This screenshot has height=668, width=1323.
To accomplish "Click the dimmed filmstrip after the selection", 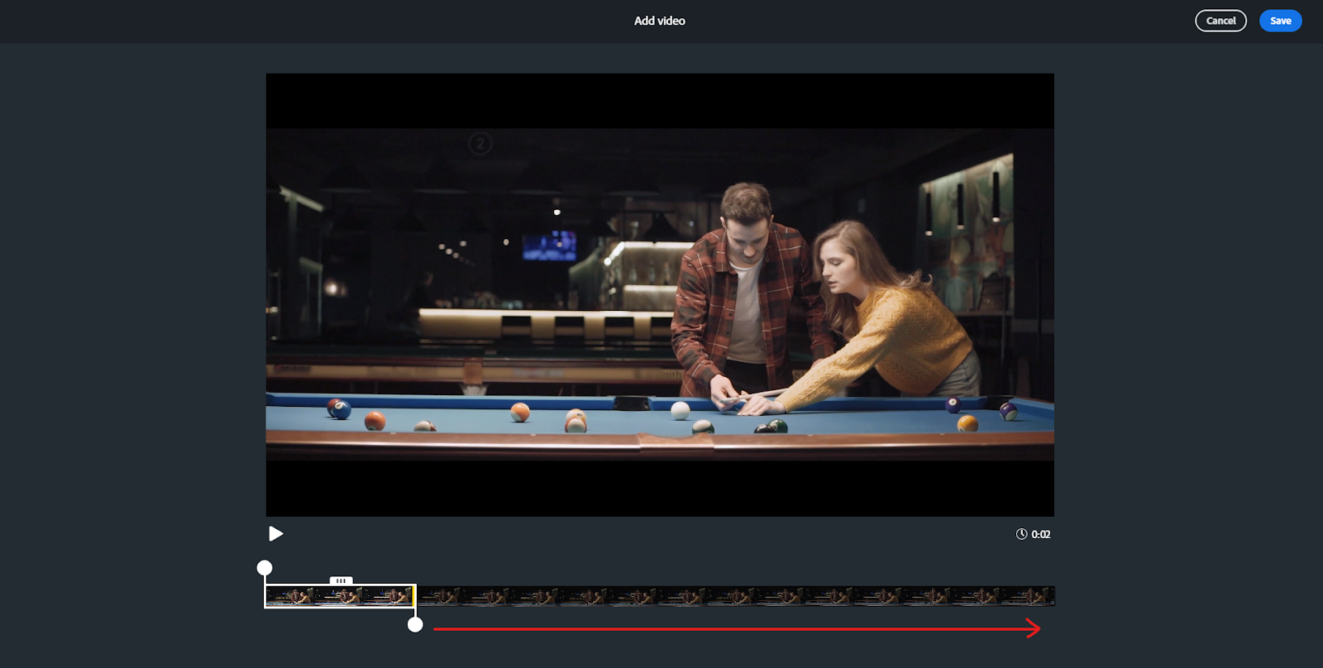I will coord(735,596).
